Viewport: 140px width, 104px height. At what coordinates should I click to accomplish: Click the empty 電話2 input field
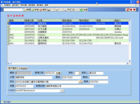[99, 78]
